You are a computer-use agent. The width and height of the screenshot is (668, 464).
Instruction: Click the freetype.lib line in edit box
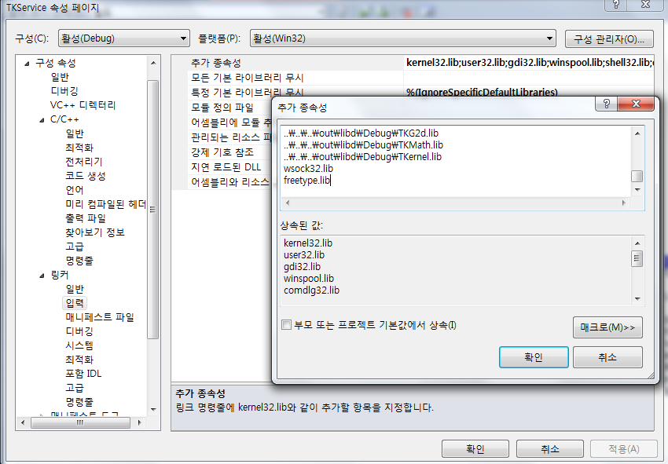pyautogui.click(x=307, y=181)
